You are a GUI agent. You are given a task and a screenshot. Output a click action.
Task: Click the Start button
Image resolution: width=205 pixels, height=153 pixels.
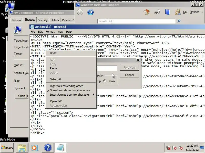point(7,148)
